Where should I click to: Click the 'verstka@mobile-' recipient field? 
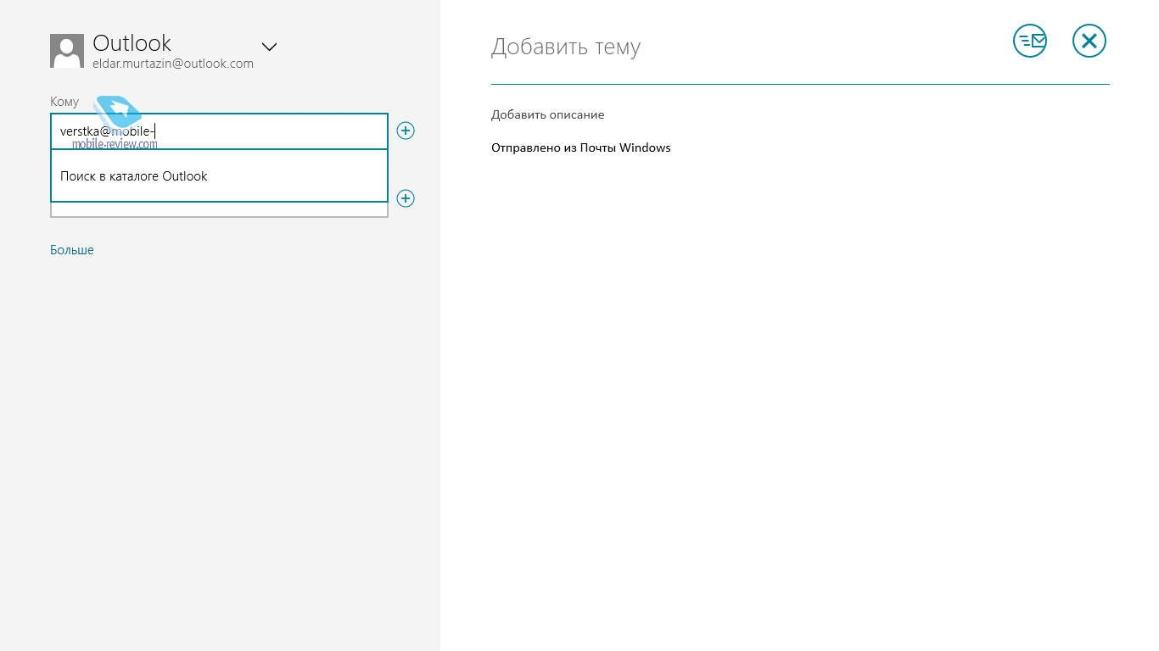coord(219,131)
